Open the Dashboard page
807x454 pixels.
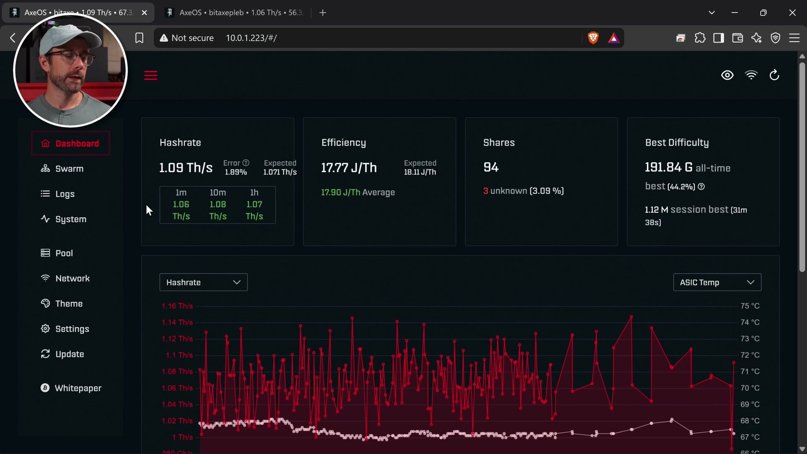pos(71,143)
